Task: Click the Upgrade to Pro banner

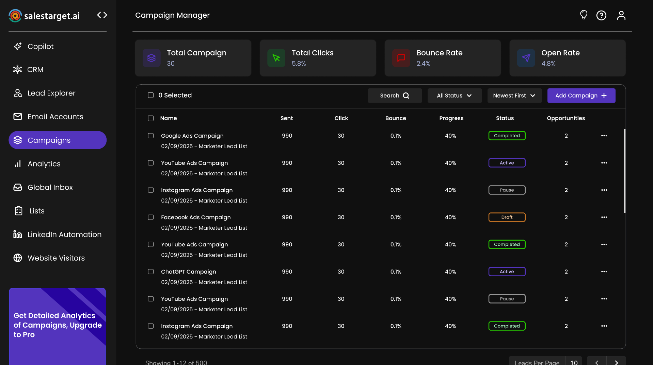Action: 58,325
